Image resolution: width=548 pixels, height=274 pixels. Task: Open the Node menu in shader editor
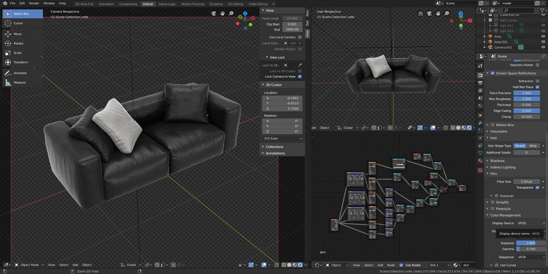[391, 265]
